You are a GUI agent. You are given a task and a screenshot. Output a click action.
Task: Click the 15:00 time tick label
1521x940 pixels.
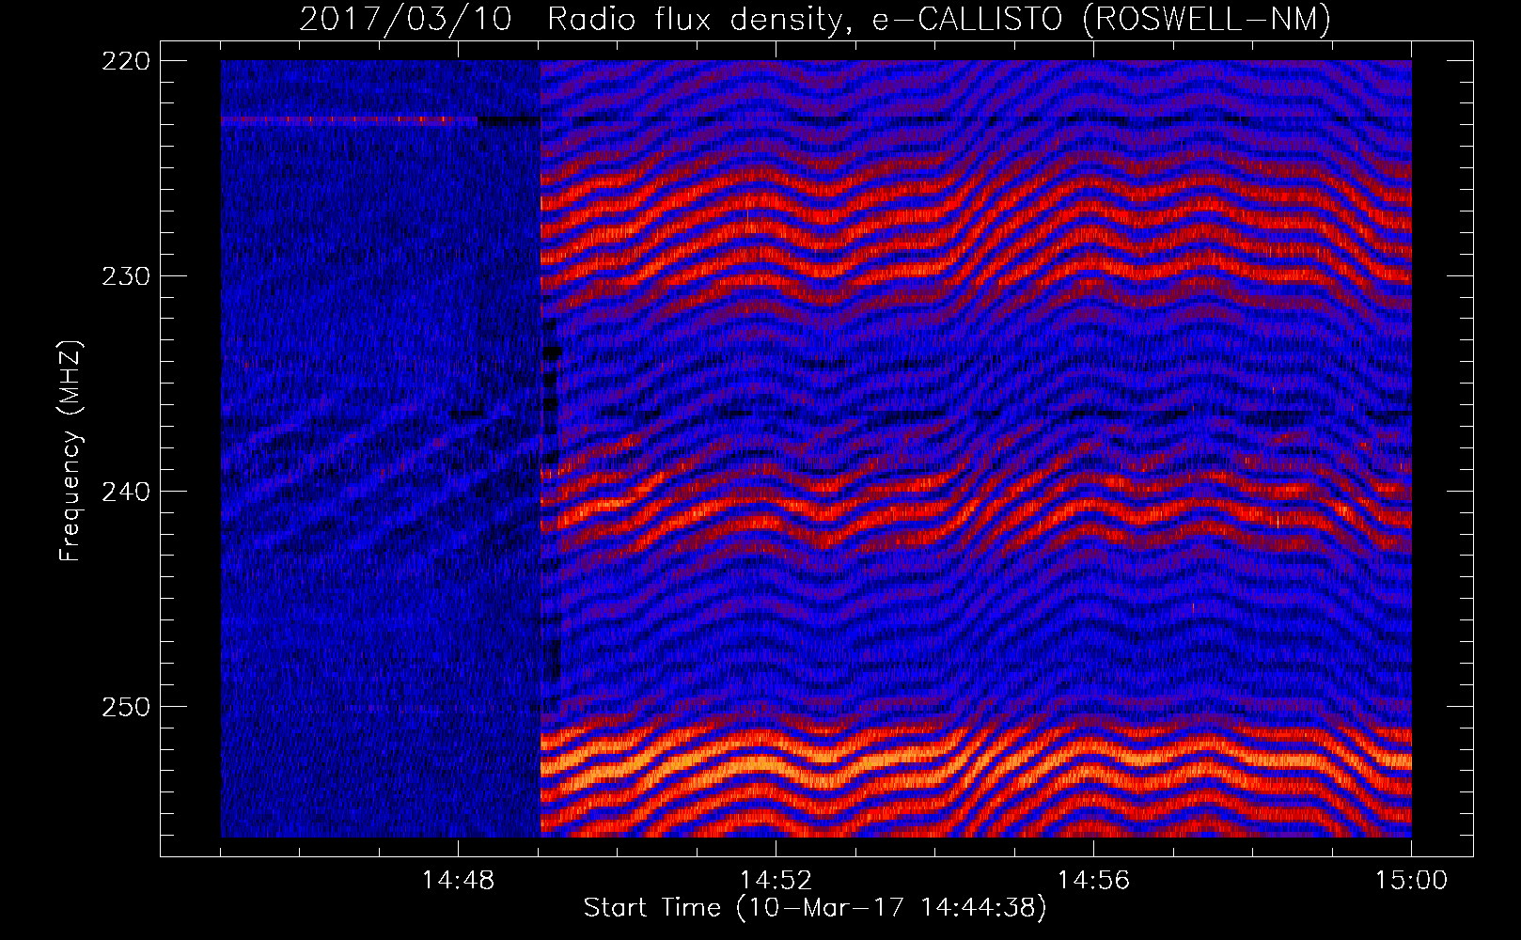coord(1411,880)
